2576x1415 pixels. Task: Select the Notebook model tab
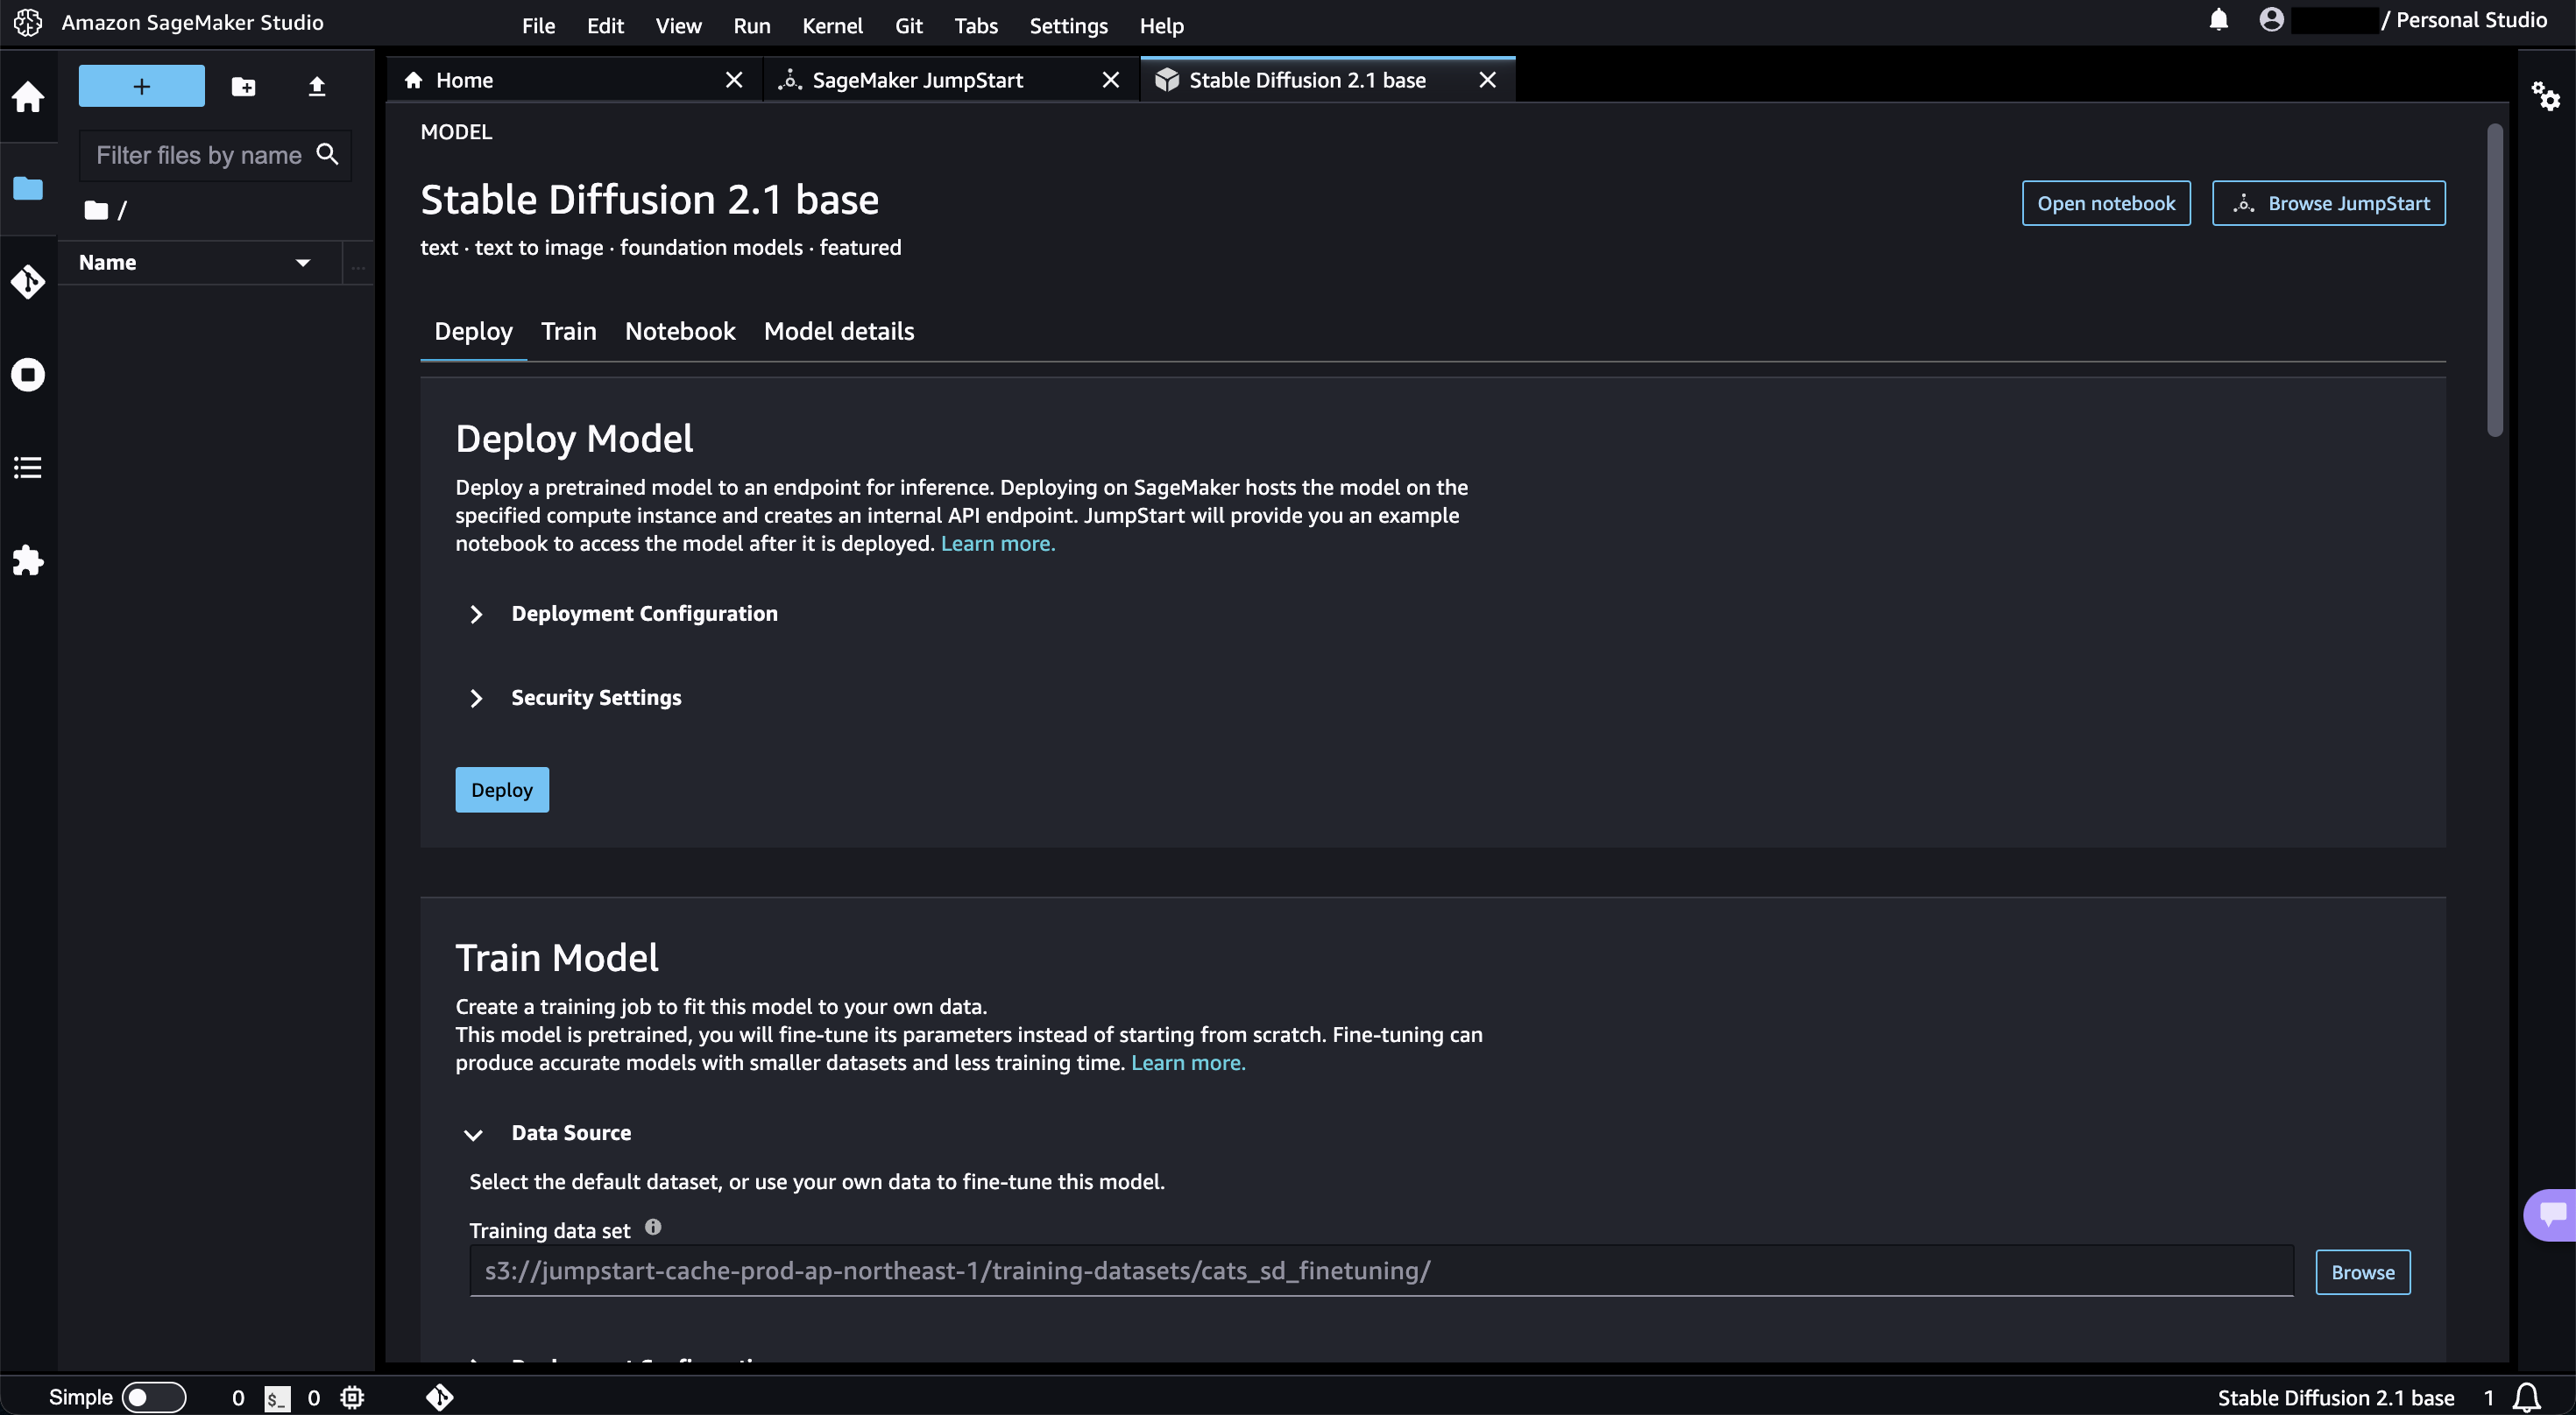point(680,332)
